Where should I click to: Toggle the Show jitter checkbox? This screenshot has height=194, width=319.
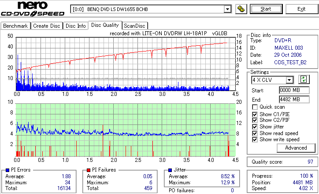point(255,127)
